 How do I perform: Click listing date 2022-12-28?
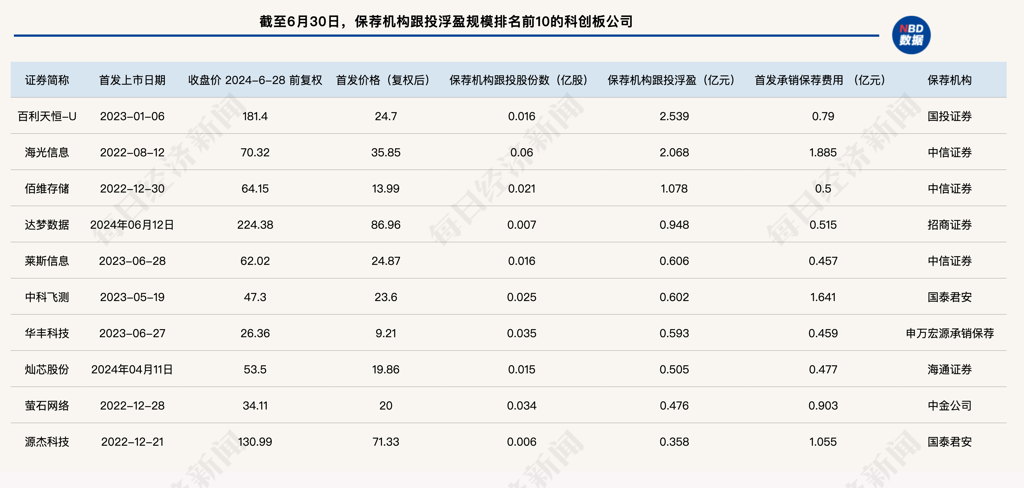click(x=132, y=406)
